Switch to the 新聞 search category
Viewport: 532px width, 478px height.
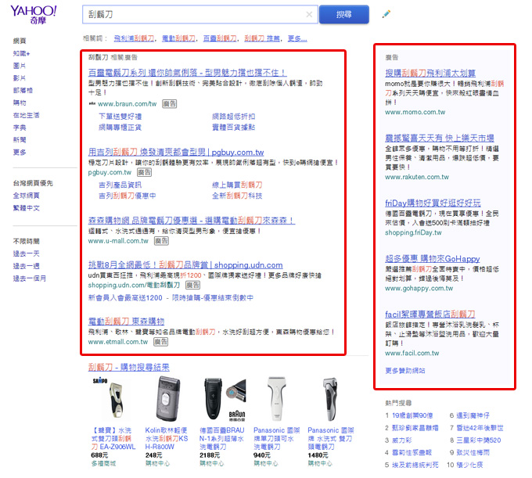tap(20, 140)
